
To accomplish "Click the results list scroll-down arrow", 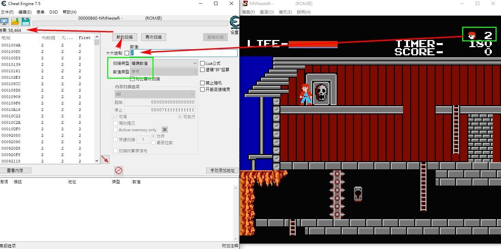I will (97, 161).
